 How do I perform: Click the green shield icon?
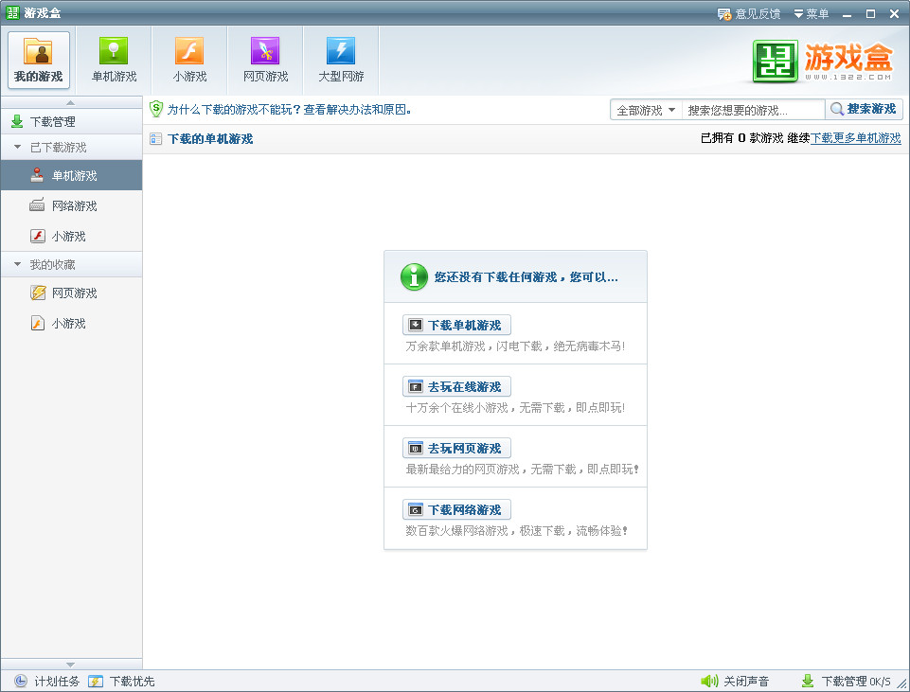click(155, 109)
